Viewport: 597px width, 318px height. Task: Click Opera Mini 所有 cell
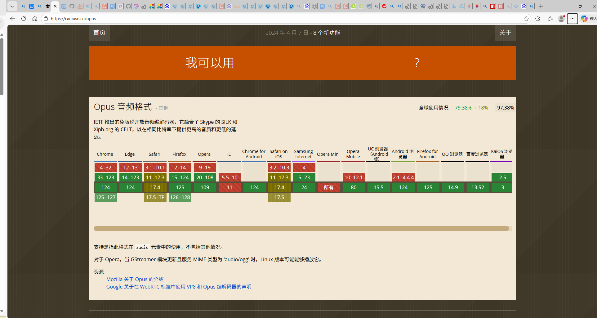pos(329,187)
